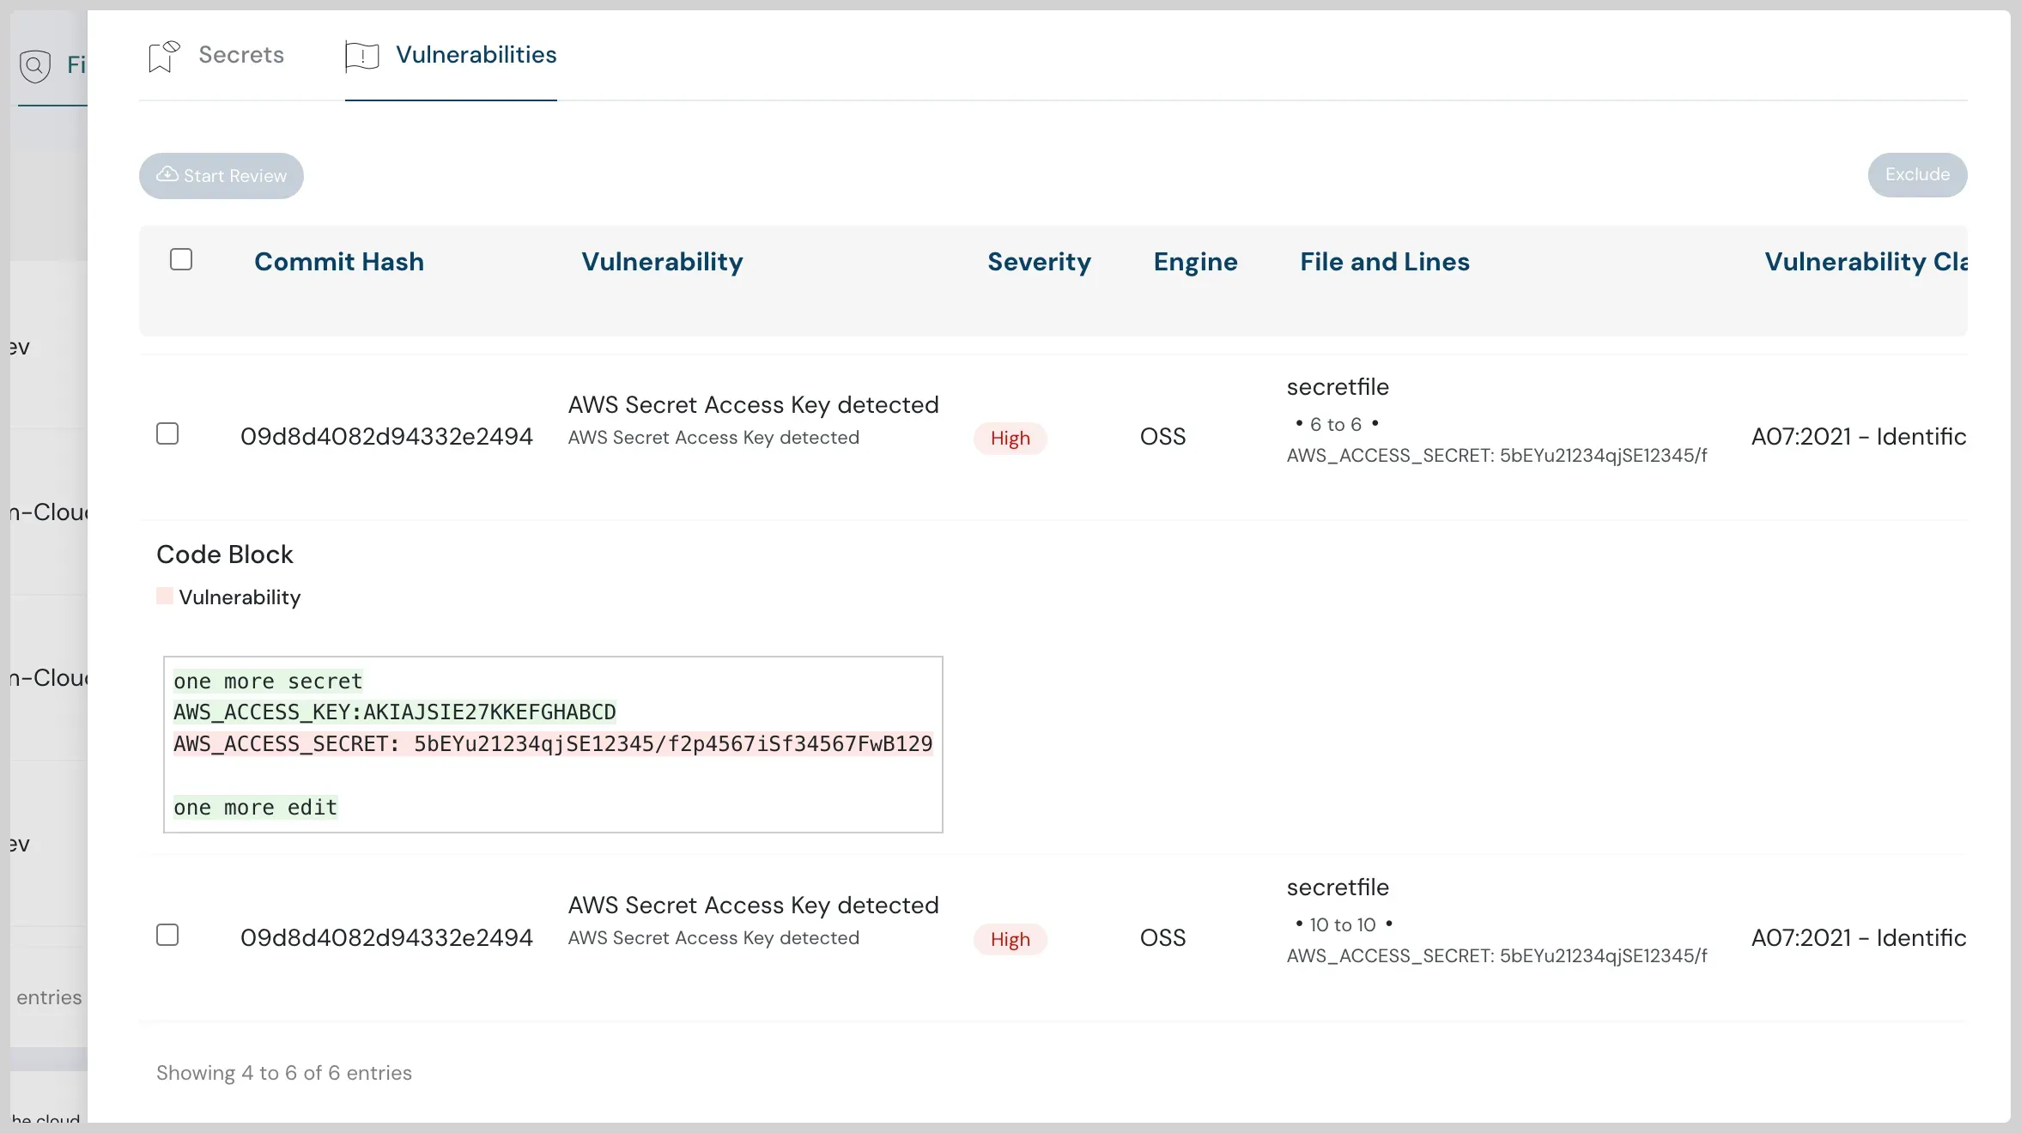Click the Vulnerabilities flag icon
Image resolution: width=2021 pixels, height=1133 pixels.
pyautogui.click(x=361, y=54)
